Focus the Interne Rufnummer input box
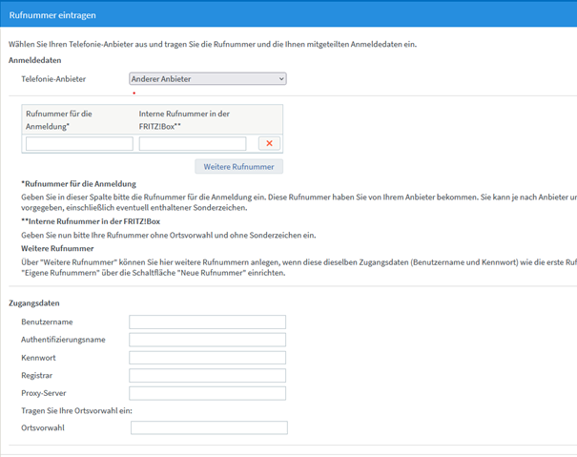Screen dimensions: 577x457 click(193, 144)
